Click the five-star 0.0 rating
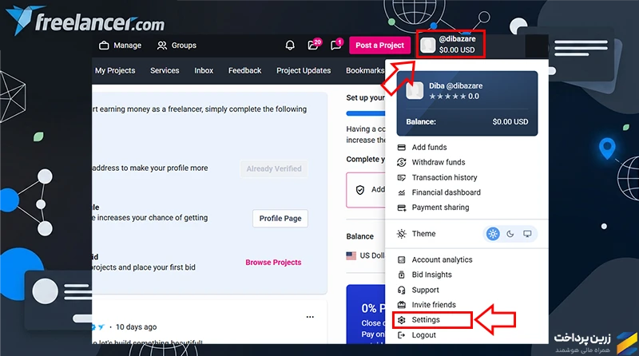The width and height of the screenshot is (639, 356). [454, 97]
